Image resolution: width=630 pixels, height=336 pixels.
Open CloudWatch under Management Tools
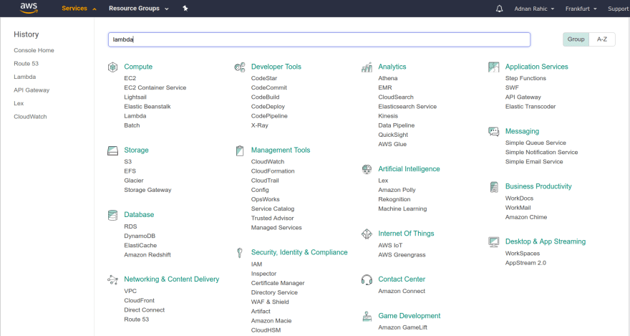(x=267, y=162)
